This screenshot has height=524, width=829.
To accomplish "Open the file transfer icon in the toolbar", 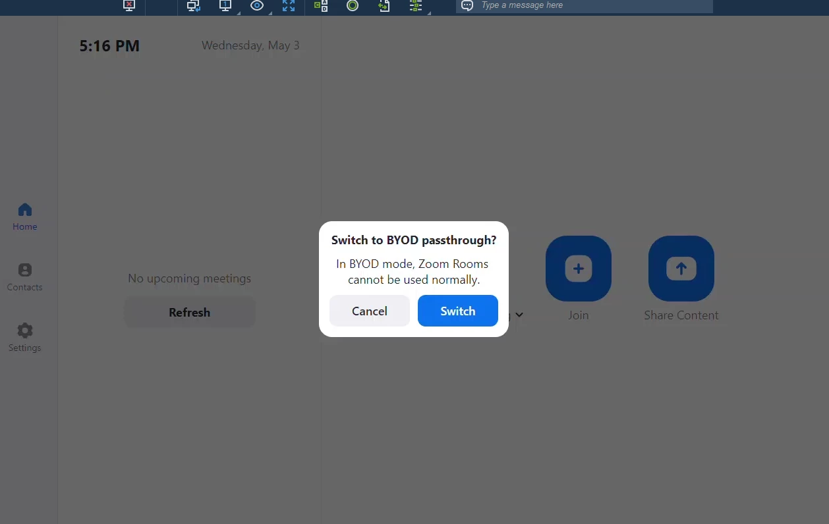I will (x=384, y=5).
